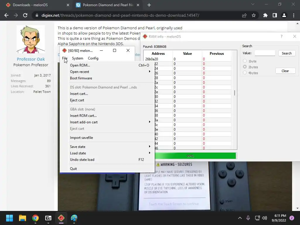
Task: Select the 2bytes radio button
Action: 245,67
